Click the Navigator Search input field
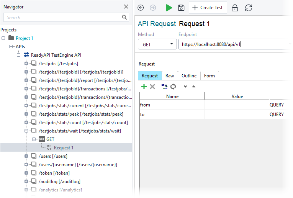Screen dimensions: 293x198 [x=62, y=17]
